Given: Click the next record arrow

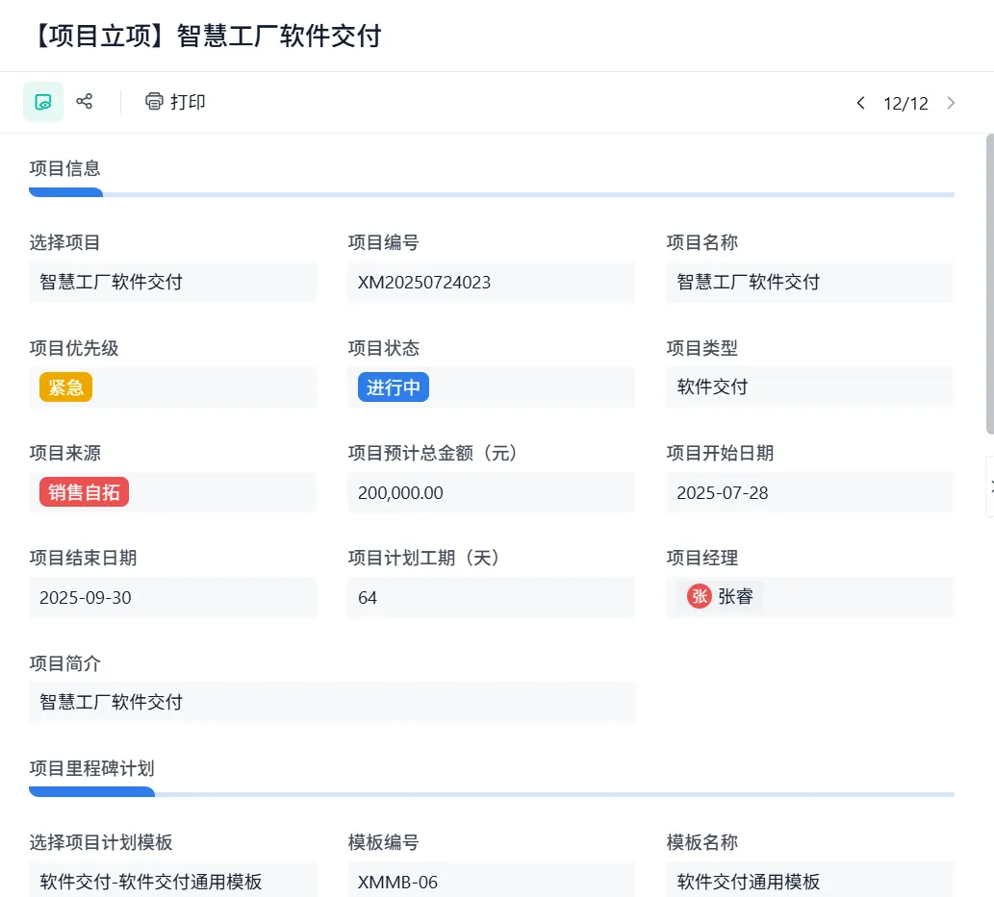Looking at the screenshot, I should point(951,103).
